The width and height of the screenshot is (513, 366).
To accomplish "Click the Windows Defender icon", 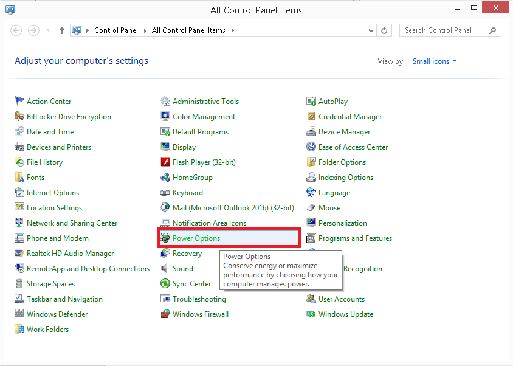I will coord(19,314).
